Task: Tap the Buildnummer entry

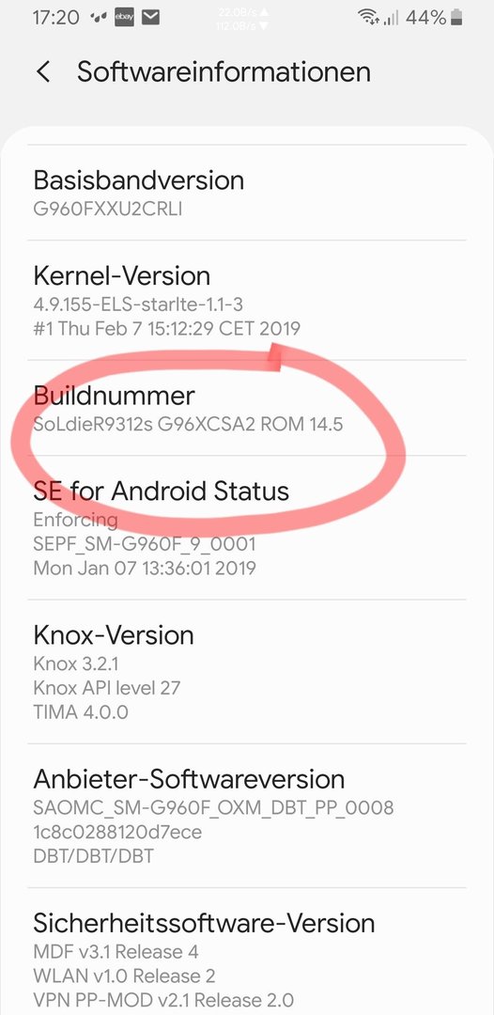Action: [247, 408]
